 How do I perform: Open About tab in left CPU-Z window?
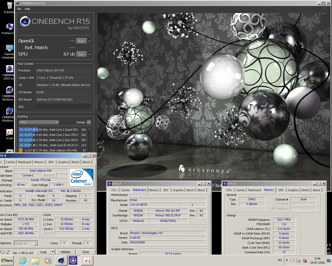click(86, 162)
